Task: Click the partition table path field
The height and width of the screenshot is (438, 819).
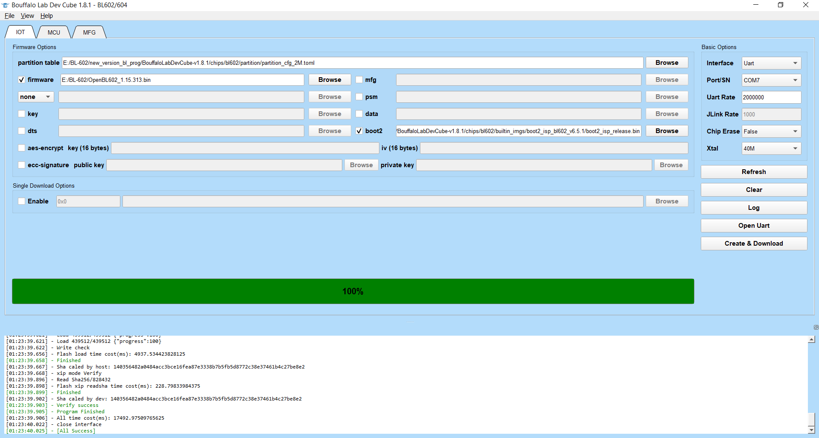Action: (x=353, y=63)
